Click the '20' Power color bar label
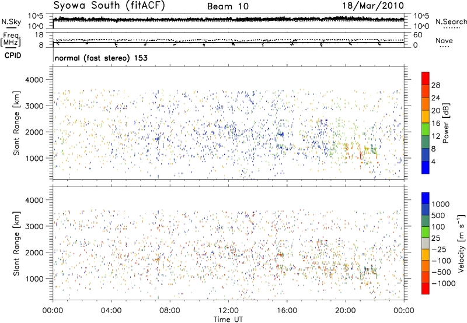Viewport: 467px width, 323px height. pos(435,111)
